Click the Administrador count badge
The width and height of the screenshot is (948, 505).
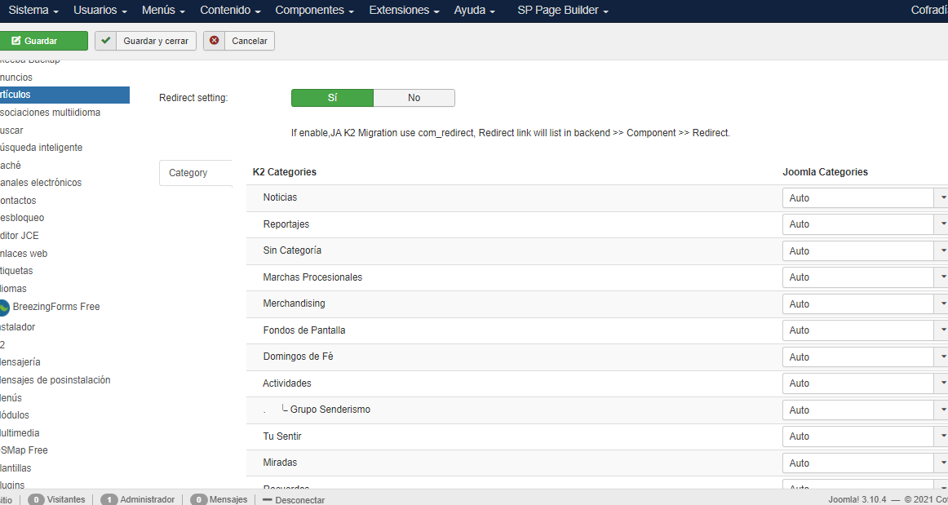(109, 499)
